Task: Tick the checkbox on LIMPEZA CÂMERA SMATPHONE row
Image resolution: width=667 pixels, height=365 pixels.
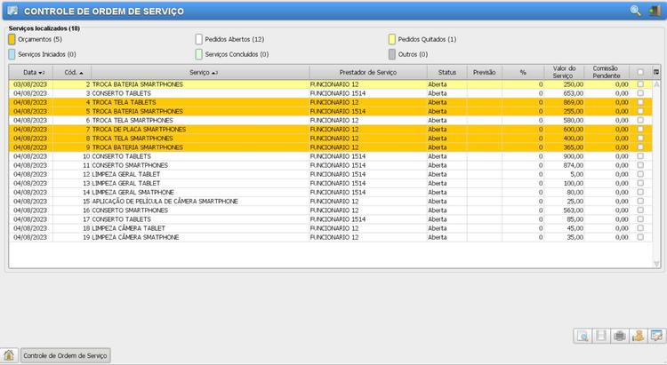Action: pyautogui.click(x=640, y=238)
